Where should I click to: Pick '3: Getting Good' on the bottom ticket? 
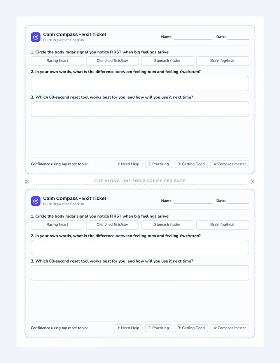pos(191,328)
